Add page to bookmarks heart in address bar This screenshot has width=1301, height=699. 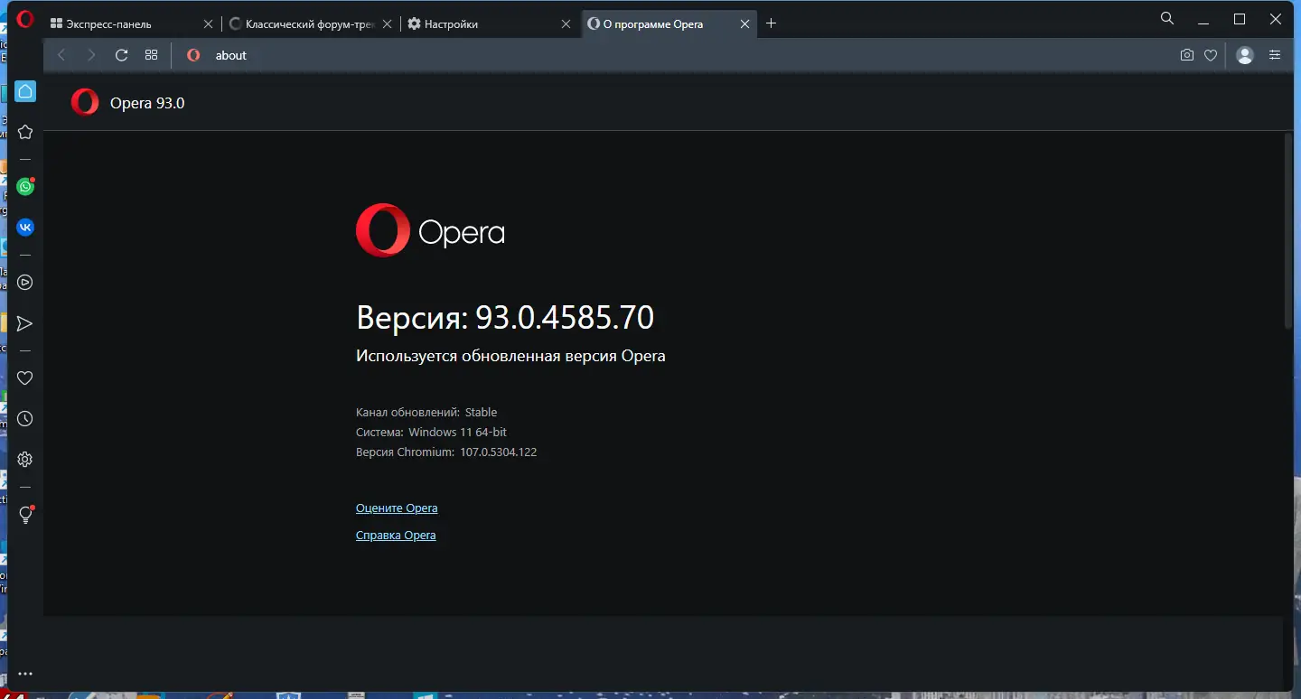click(x=1211, y=55)
